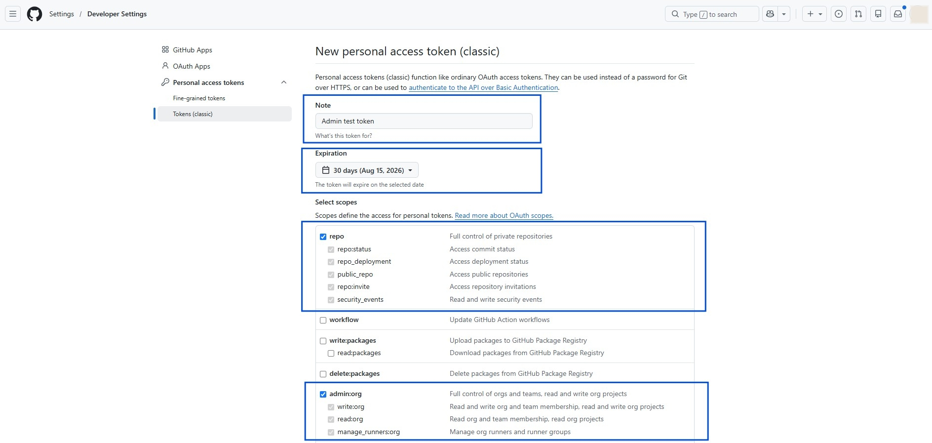View issues icon in header
932x443 pixels.
click(839, 14)
